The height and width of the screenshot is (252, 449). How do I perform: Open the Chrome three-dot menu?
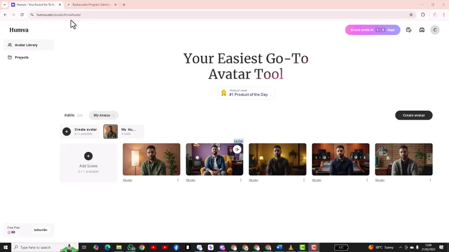444,15
